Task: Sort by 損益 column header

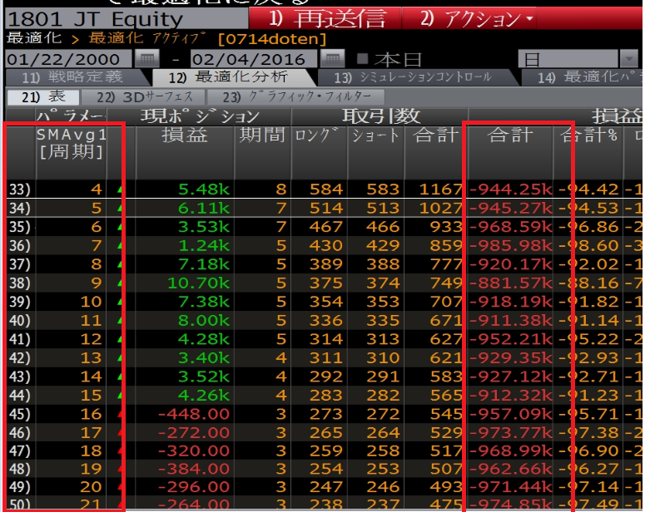Action: (x=184, y=135)
